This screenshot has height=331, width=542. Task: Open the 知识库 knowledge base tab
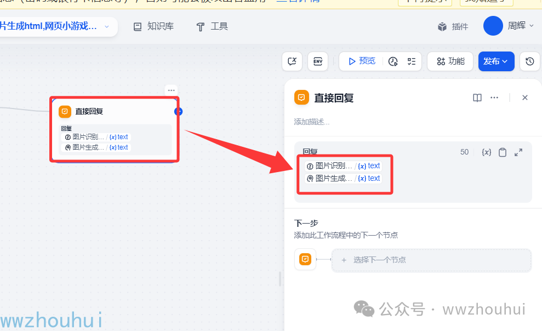coord(153,26)
